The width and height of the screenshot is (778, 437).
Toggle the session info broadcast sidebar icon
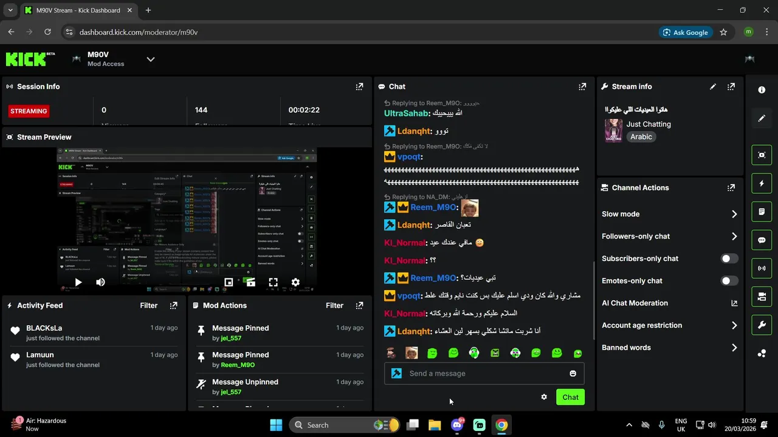tap(762, 268)
